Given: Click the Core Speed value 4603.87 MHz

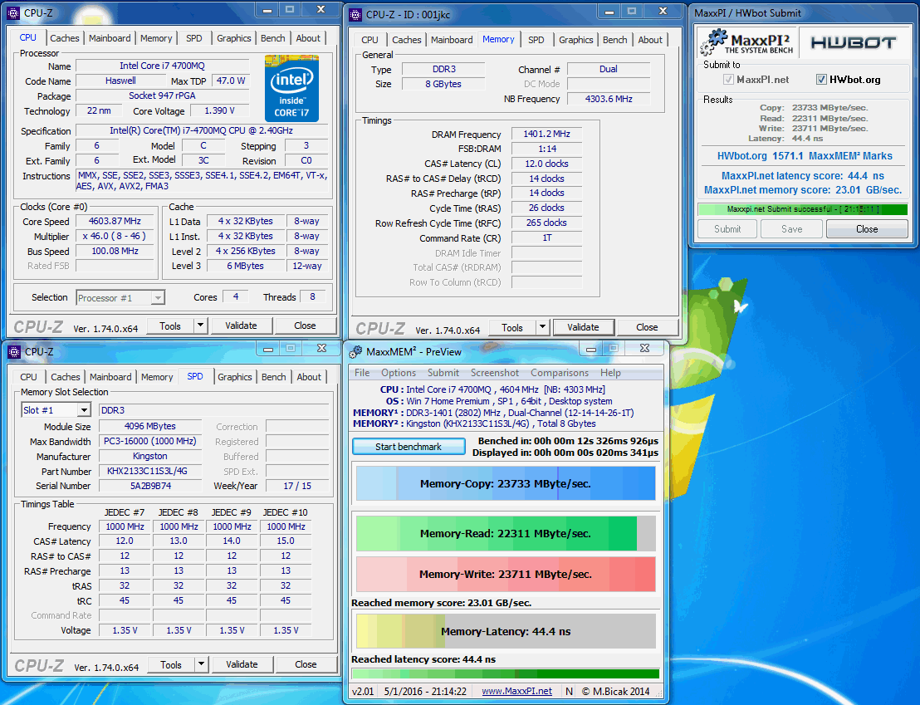Looking at the screenshot, I should 115,222.
